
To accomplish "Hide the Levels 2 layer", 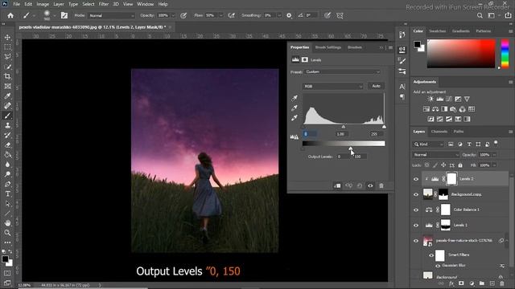I will (x=416, y=179).
